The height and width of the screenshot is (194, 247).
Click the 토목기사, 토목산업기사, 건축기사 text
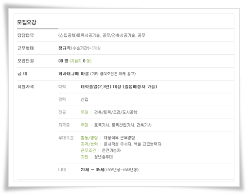pyautogui.click(x=123, y=125)
